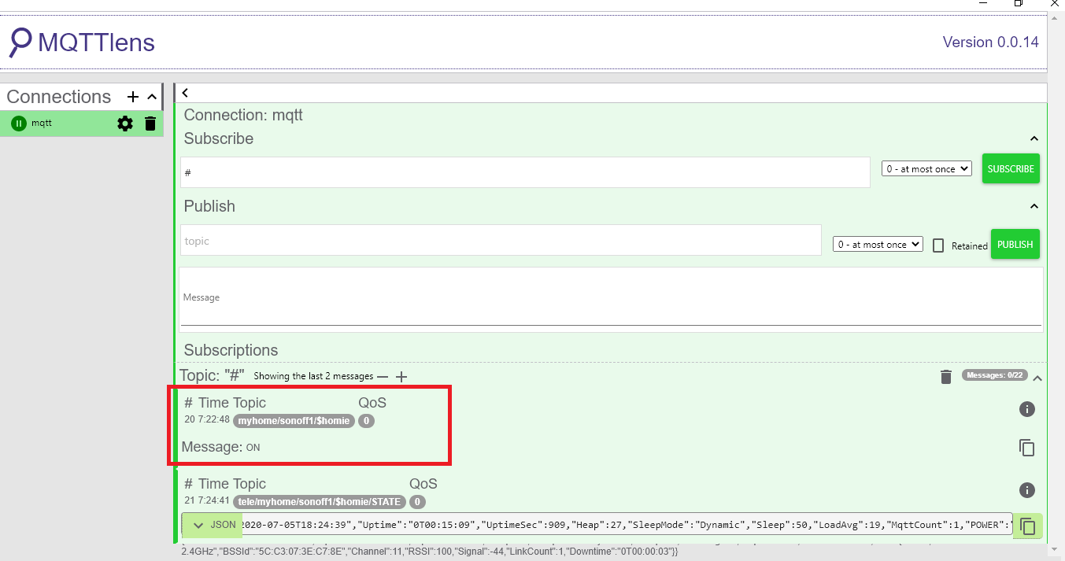The image size is (1065, 561).
Task: Click the ON message value
Action: pyautogui.click(x=253, y=448)
